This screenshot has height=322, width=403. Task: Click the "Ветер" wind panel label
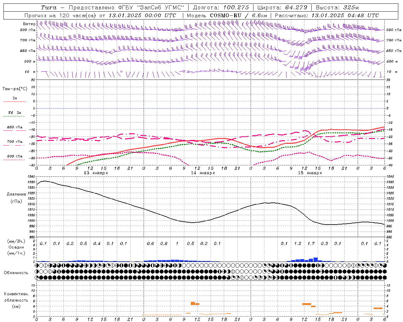(29, 24)
